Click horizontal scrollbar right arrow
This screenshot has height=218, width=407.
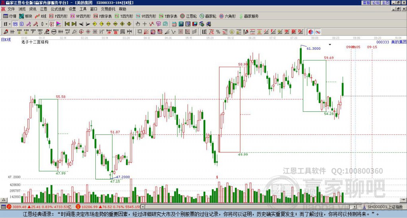coord(355,207)
